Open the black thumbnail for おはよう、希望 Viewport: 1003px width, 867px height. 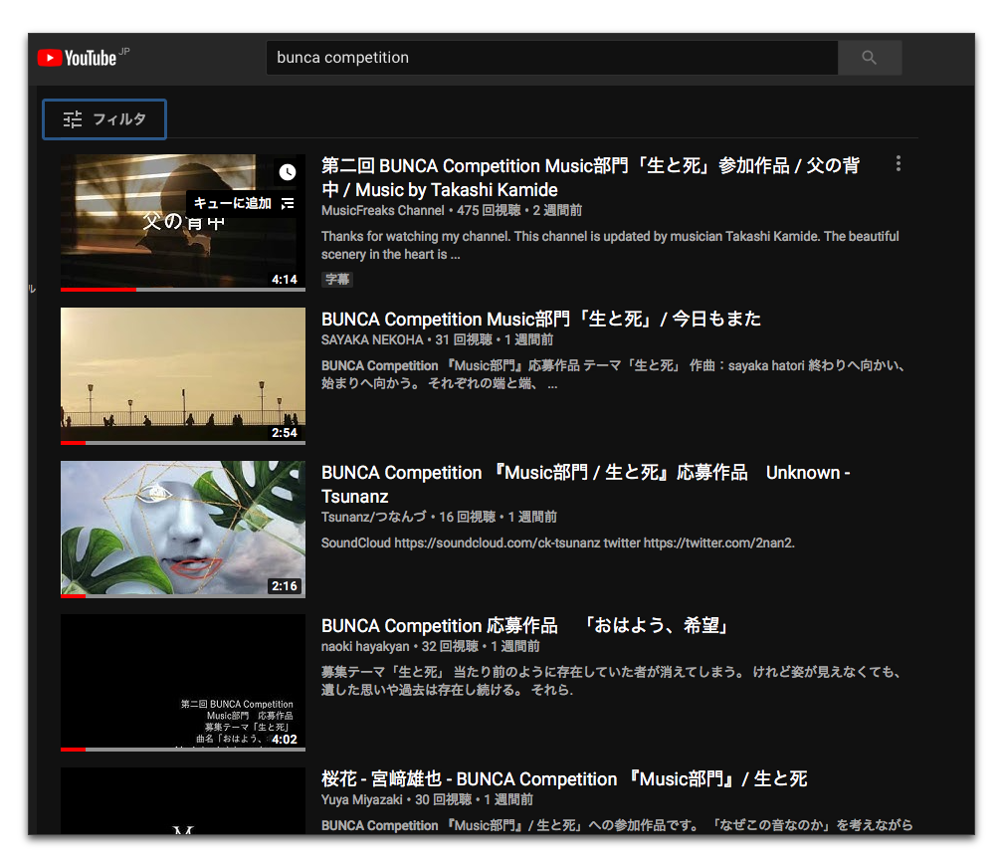[x=183, y=682]
